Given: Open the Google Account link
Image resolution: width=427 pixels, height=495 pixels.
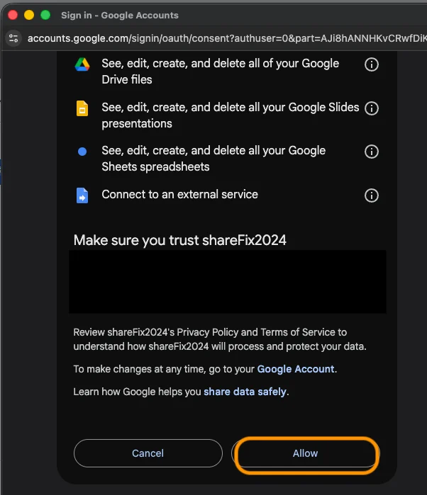Looking at the screenshot, I should [x=295, y=369].
